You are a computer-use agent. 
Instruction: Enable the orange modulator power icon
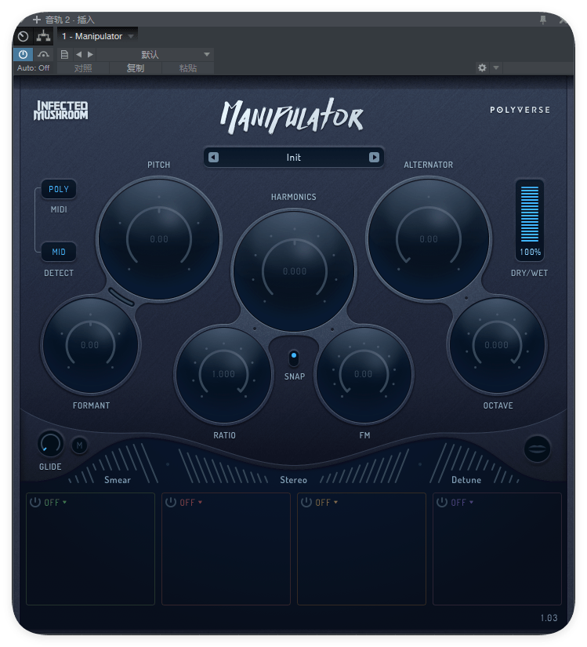coord(306,502)
